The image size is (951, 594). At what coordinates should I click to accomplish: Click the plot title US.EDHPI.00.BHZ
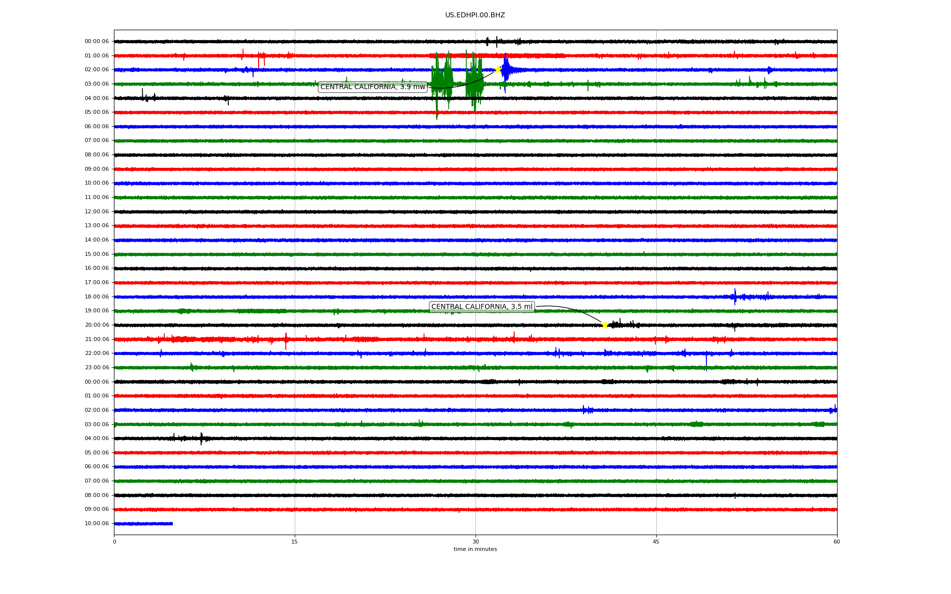(x=475, y=15)
